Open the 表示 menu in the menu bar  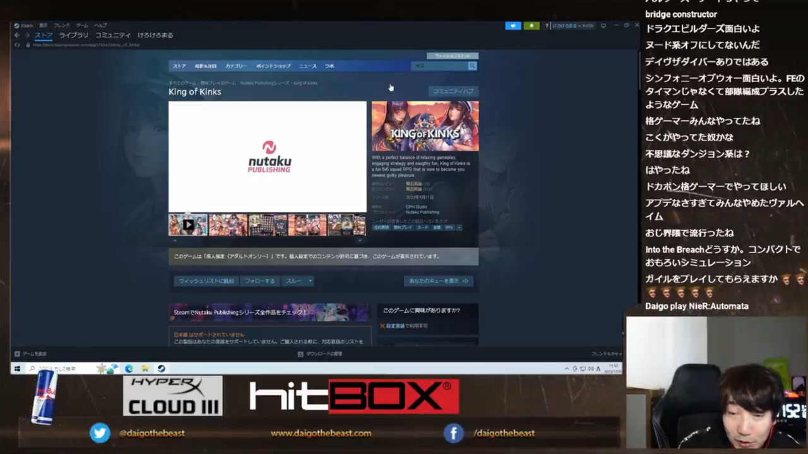[x=43, y=25]
